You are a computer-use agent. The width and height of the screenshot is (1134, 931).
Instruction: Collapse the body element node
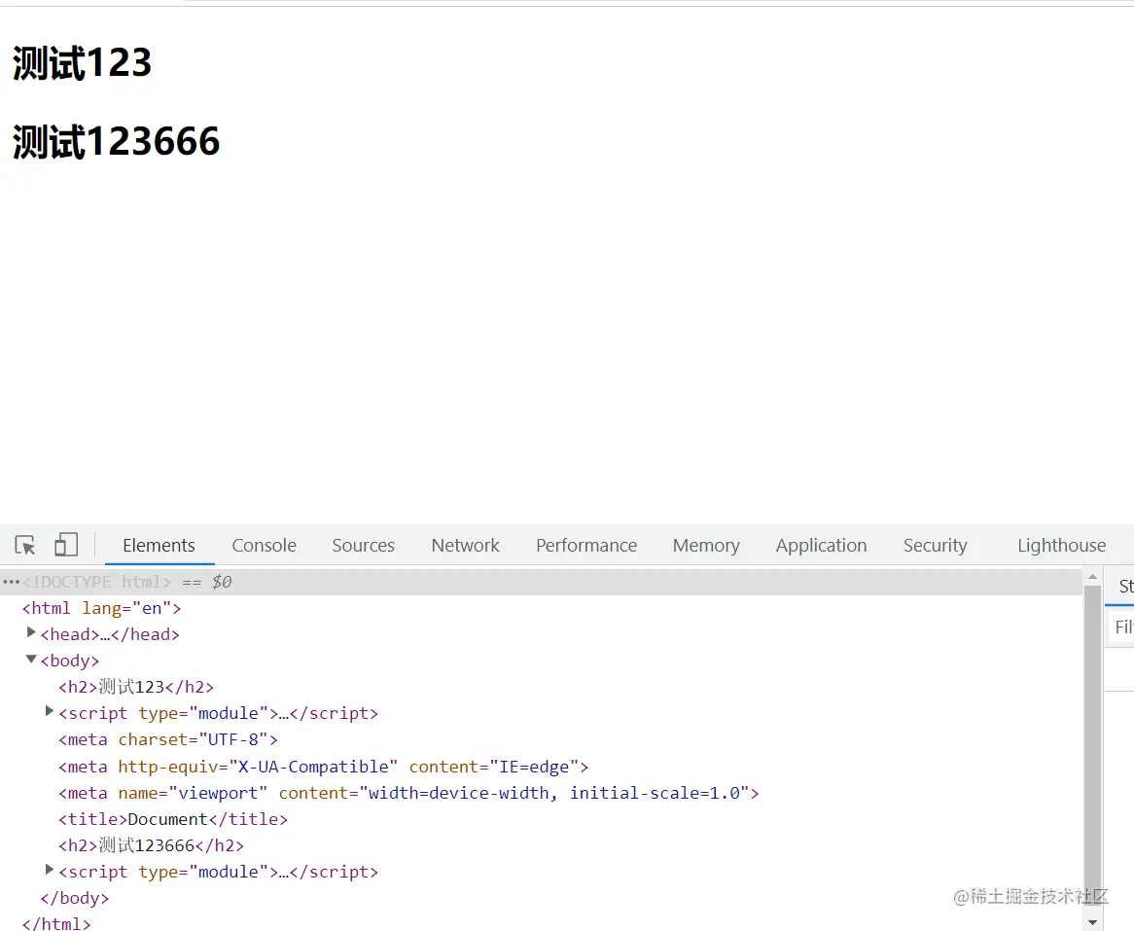[x=31, y=659]
